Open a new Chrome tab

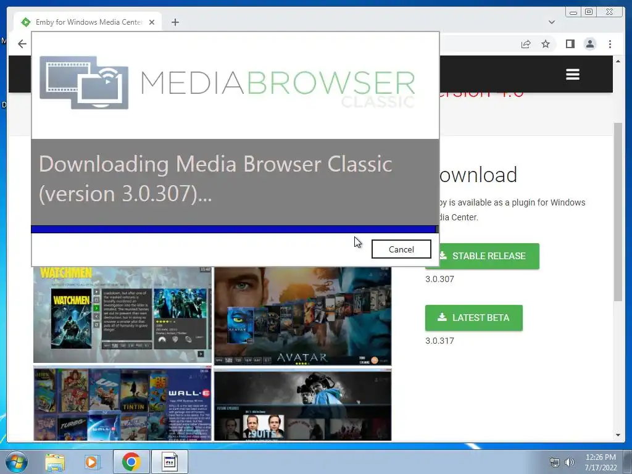click(x=175, y=22)
